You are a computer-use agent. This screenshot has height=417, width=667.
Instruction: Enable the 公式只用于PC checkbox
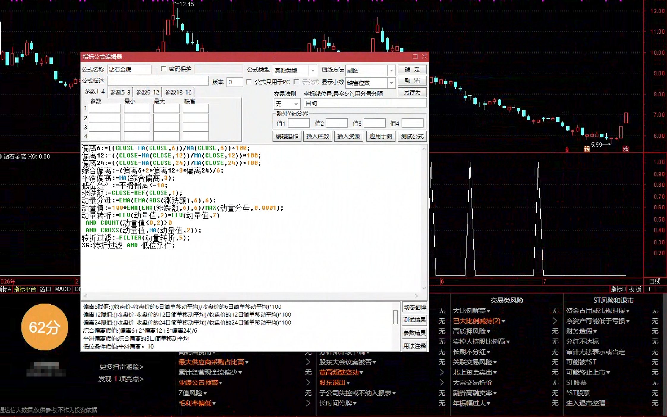pos(249,82)
